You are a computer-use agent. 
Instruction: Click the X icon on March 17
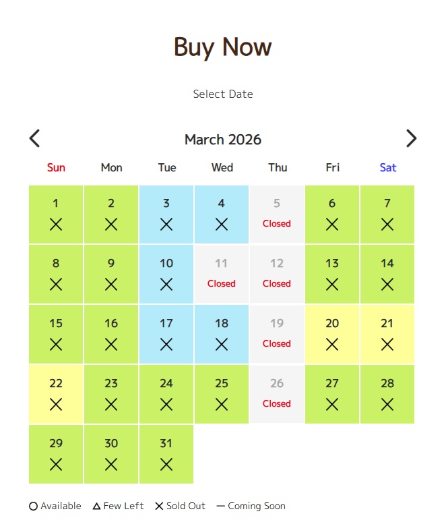[166, 345]
